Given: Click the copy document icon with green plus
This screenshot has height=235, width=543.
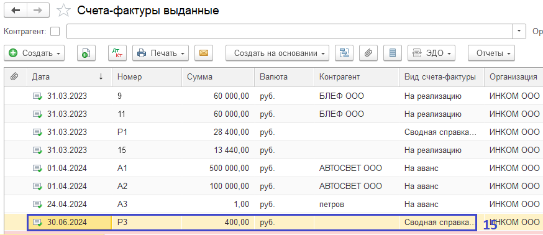Looking at the screenshot, I should tap(86, 53).
